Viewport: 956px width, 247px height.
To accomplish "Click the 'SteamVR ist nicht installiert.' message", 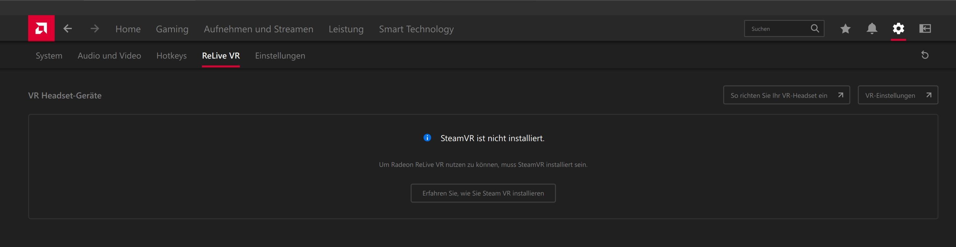I will (492, 138).
